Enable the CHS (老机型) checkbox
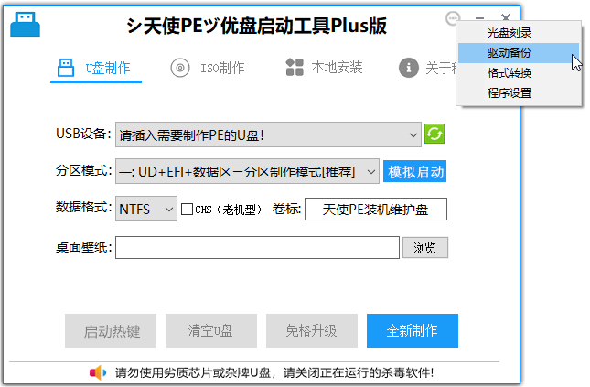This screenshot has width=590, height=387. point(187,210)
